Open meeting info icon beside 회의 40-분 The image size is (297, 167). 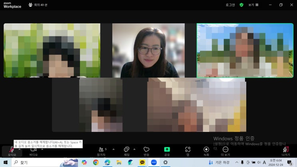click(x=30, y=5)
